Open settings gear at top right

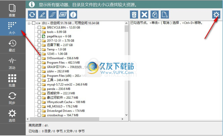click(x=216, y=15)
